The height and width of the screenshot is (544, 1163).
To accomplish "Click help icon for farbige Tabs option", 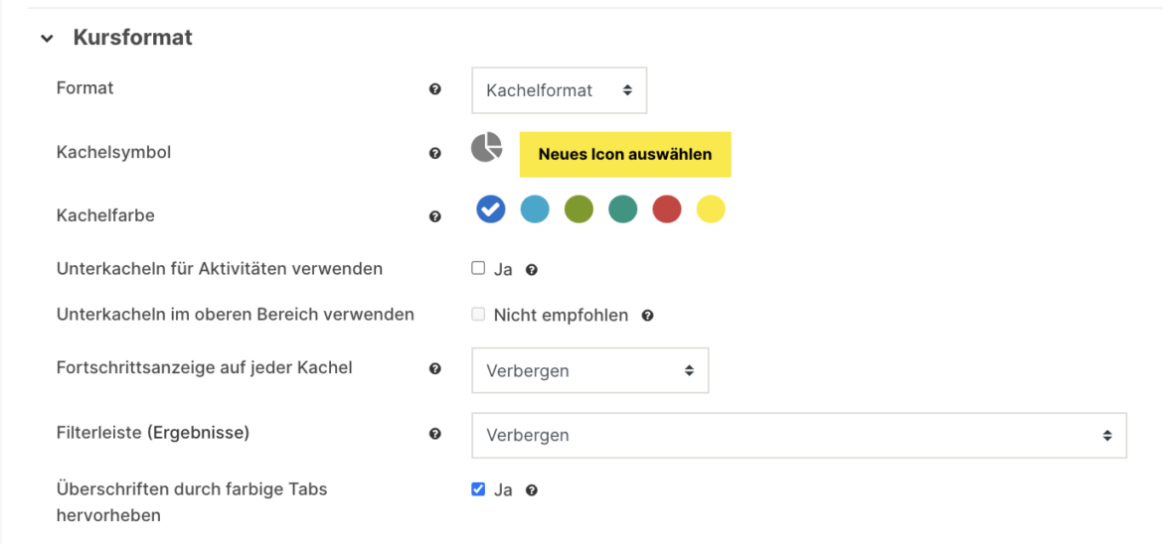I will pos(532,490).
